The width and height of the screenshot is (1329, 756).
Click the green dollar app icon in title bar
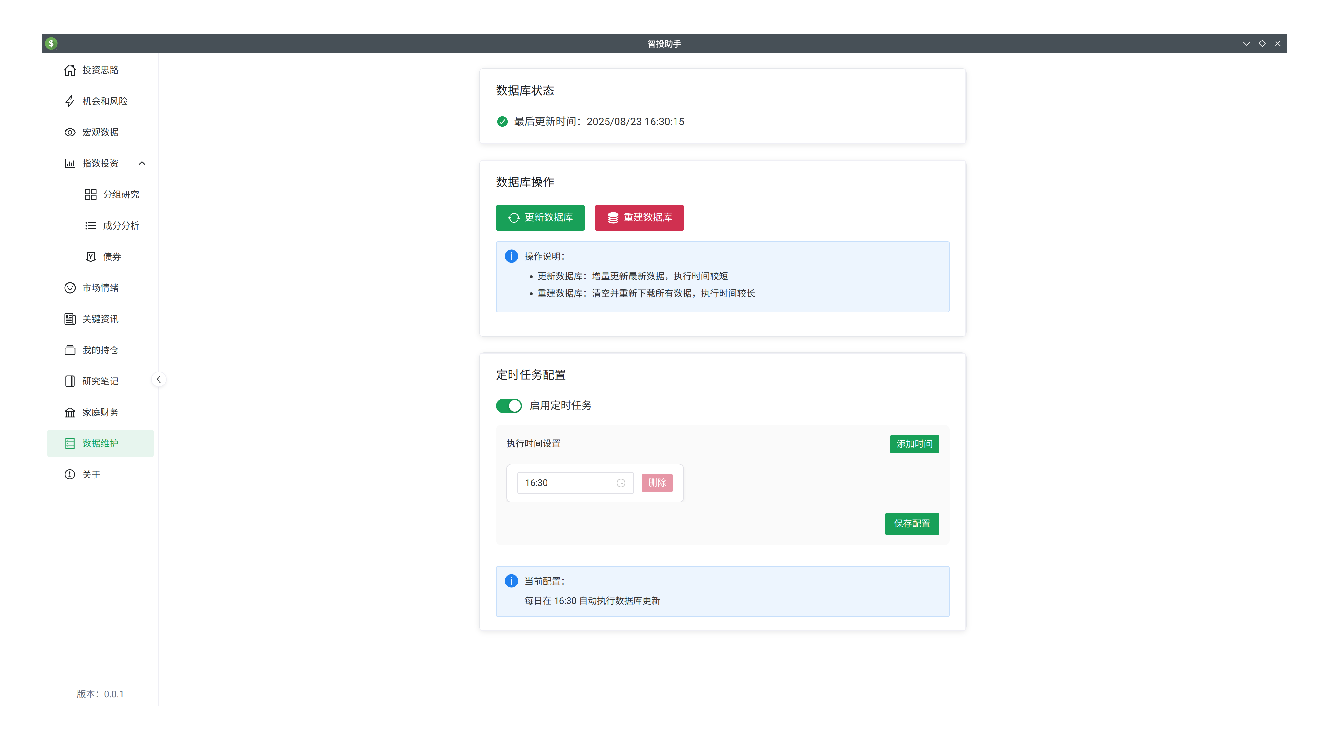[51, 44]
